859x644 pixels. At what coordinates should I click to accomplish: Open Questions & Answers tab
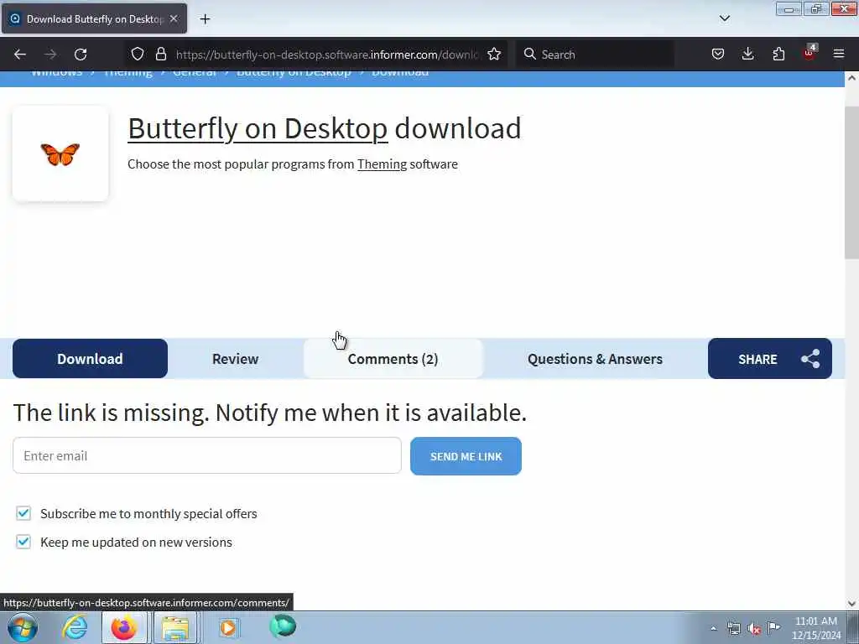(595, 359)
